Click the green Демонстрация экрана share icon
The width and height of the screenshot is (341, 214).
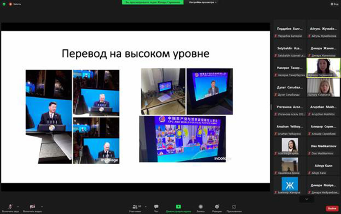(178, 207)
